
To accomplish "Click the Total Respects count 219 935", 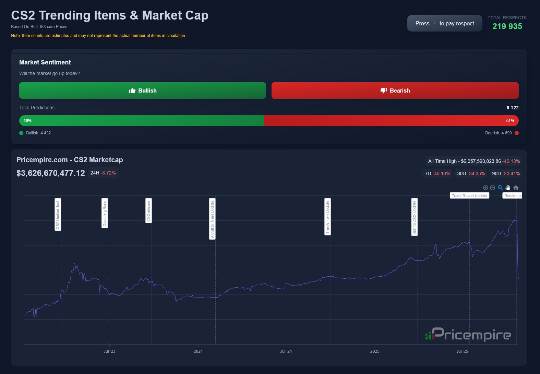I will 507,26.
